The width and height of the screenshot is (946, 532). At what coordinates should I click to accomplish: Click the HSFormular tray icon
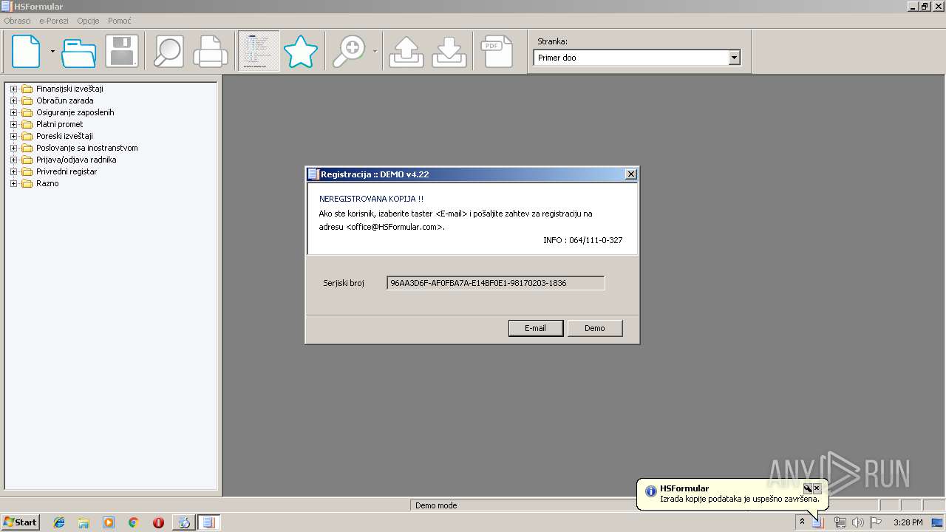(x=818, y=522)
